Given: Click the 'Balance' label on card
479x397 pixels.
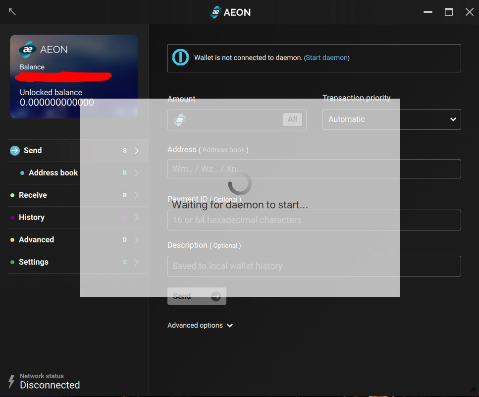Looking at the screenshot, I should tap(32, 67).
